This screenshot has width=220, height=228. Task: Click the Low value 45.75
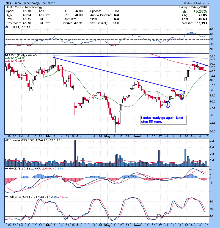(27, 19)
